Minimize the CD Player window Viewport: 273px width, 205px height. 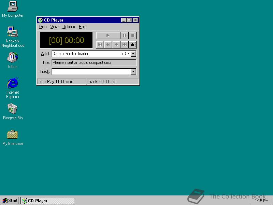point(124,20)
